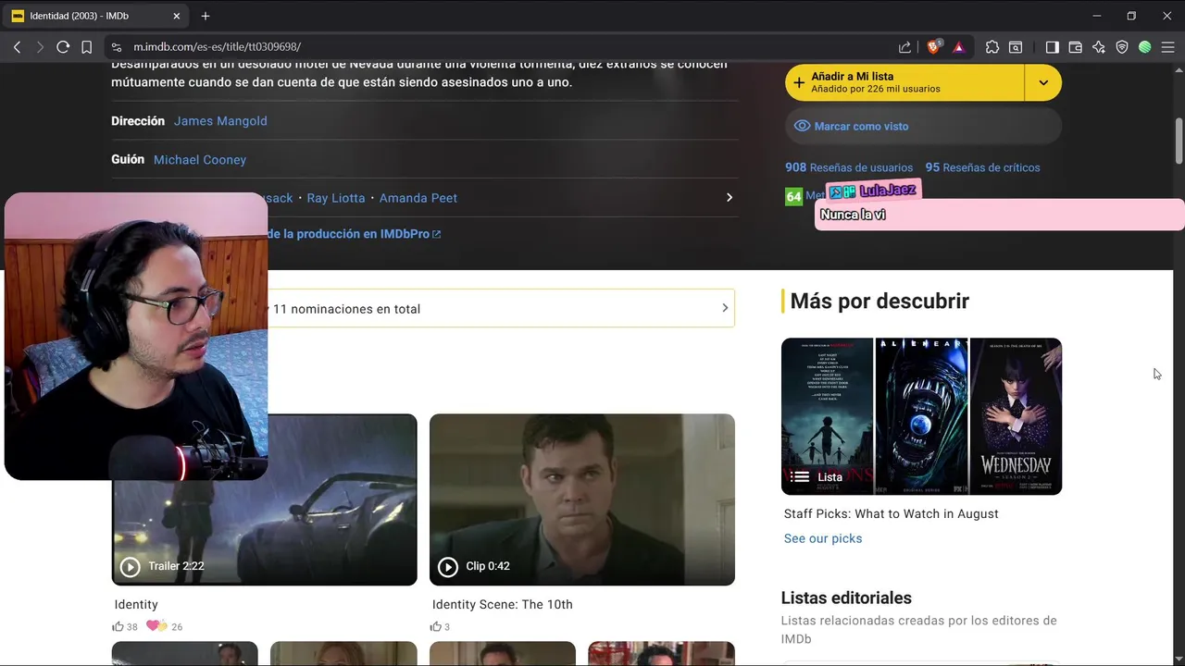The height and width of the screenshot is (666, 1185).
Task: Click the Lista icon on poster collage
Action: click(800, 477)
